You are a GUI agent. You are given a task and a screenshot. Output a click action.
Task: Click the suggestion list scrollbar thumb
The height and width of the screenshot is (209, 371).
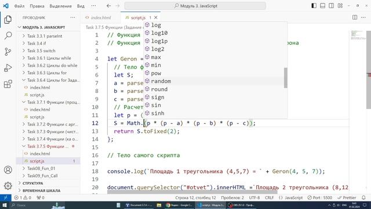coord(286,78)
